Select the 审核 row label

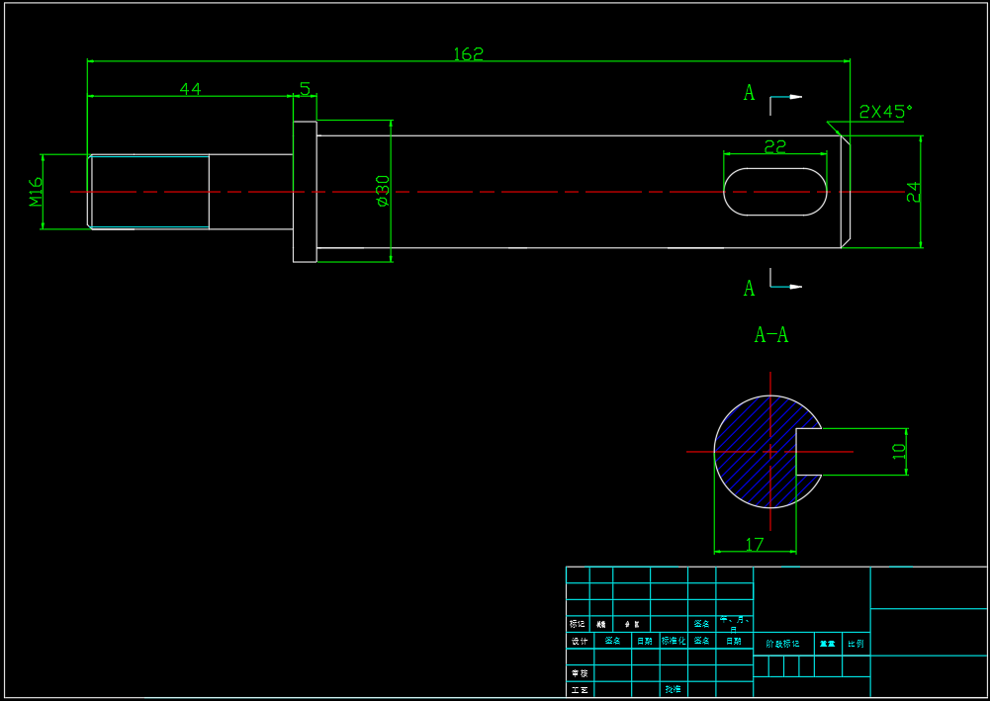[x=579, y=673]
